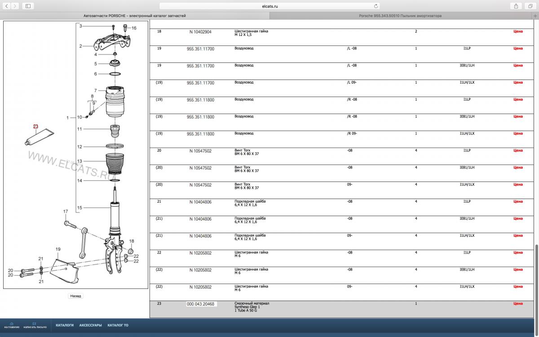Click the elcats.ru address bar
Viewport: 539px width, 337px height.
[269, 6]
